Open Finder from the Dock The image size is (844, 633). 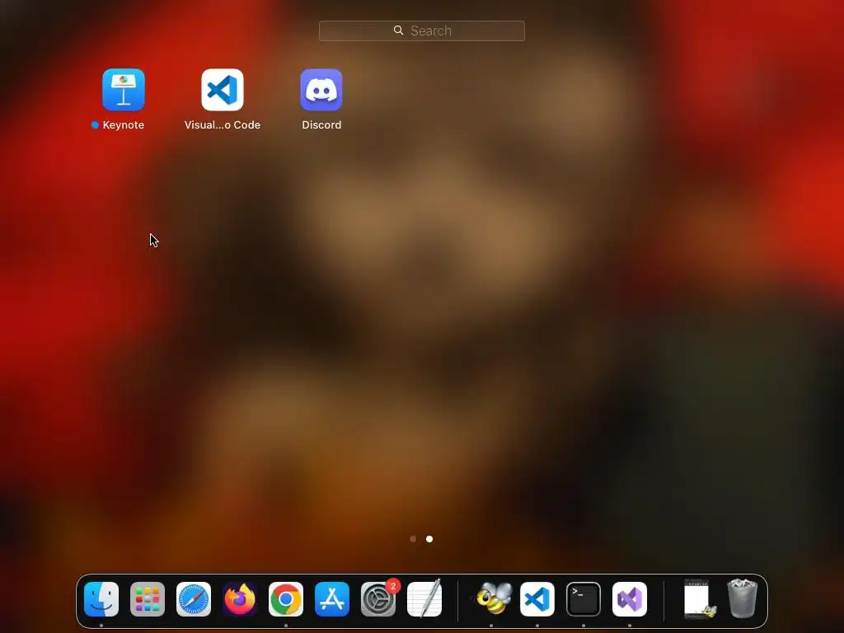coord(101,599)
